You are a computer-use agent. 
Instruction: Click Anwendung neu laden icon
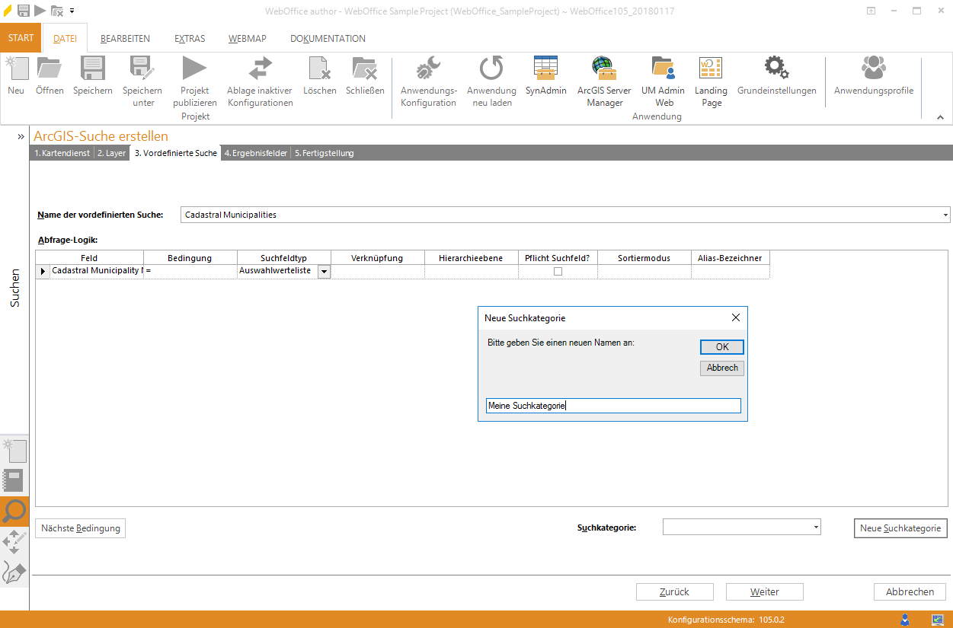491,69
